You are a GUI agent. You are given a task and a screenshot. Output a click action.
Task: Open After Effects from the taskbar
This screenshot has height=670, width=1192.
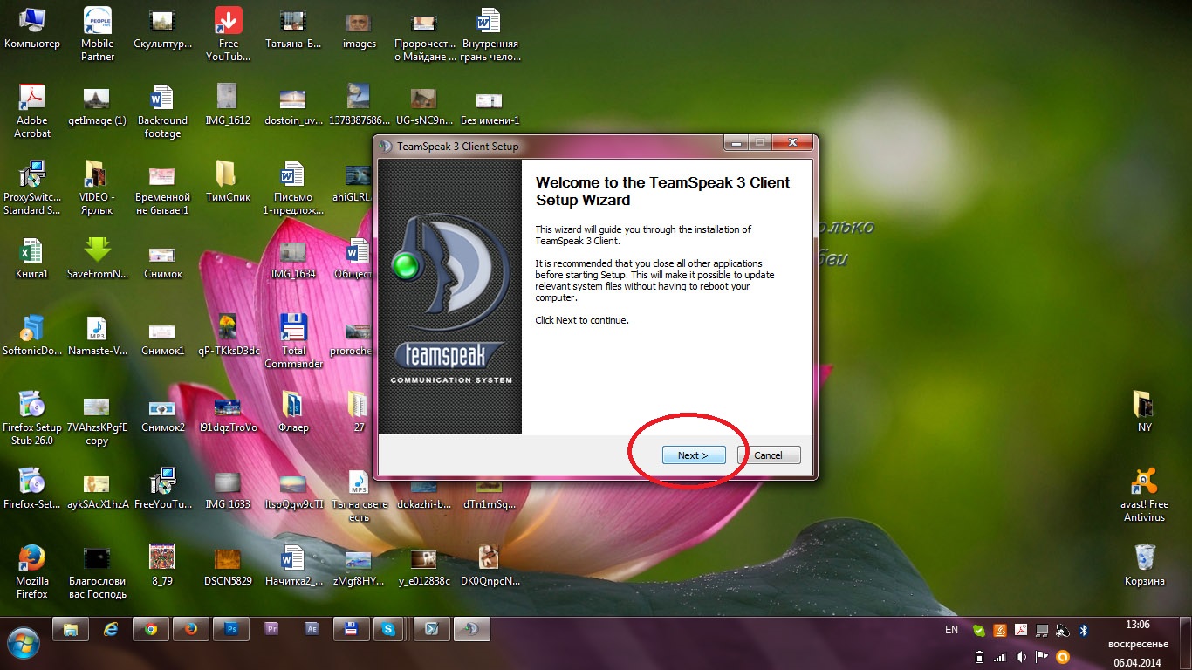click(x=312, y=629)
